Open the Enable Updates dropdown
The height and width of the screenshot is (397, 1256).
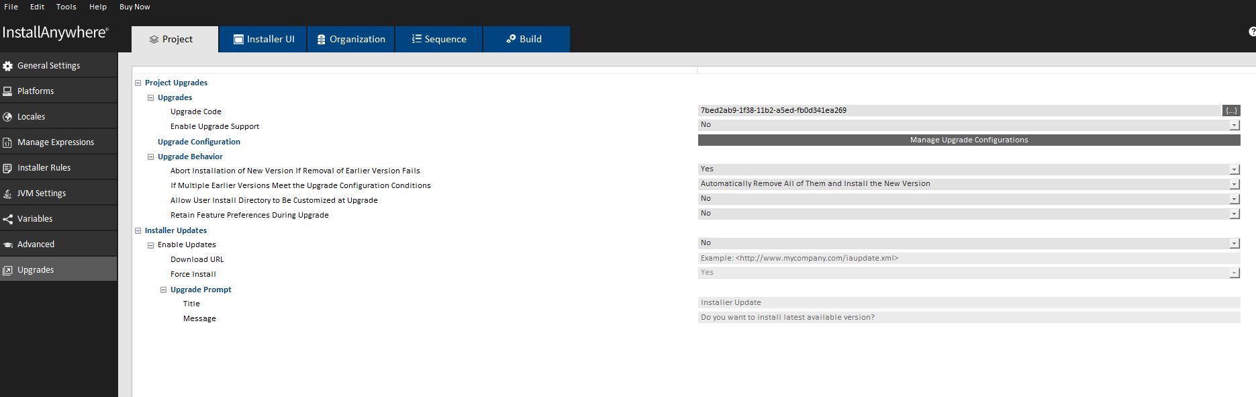[x=1234, y=244]
